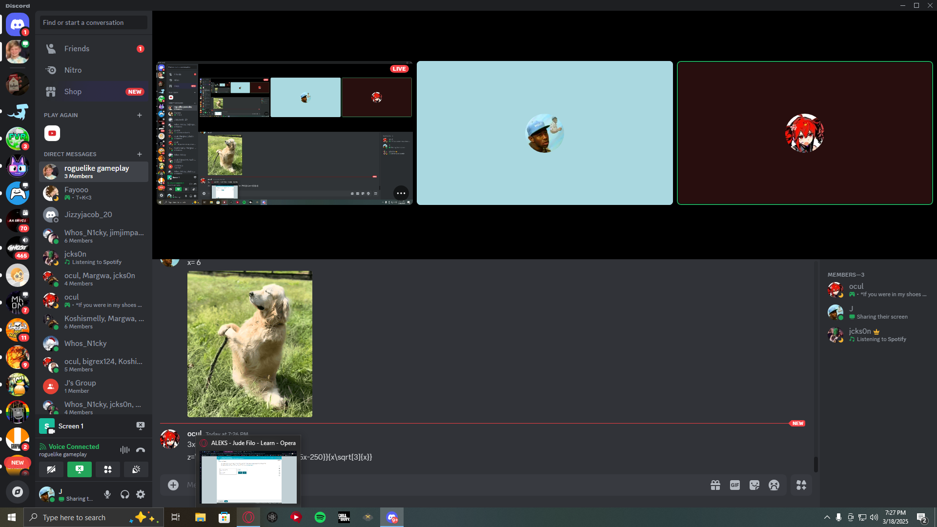Turn on camera in voice panel
The width and height of the screenshot is (937, 527).
51,469
